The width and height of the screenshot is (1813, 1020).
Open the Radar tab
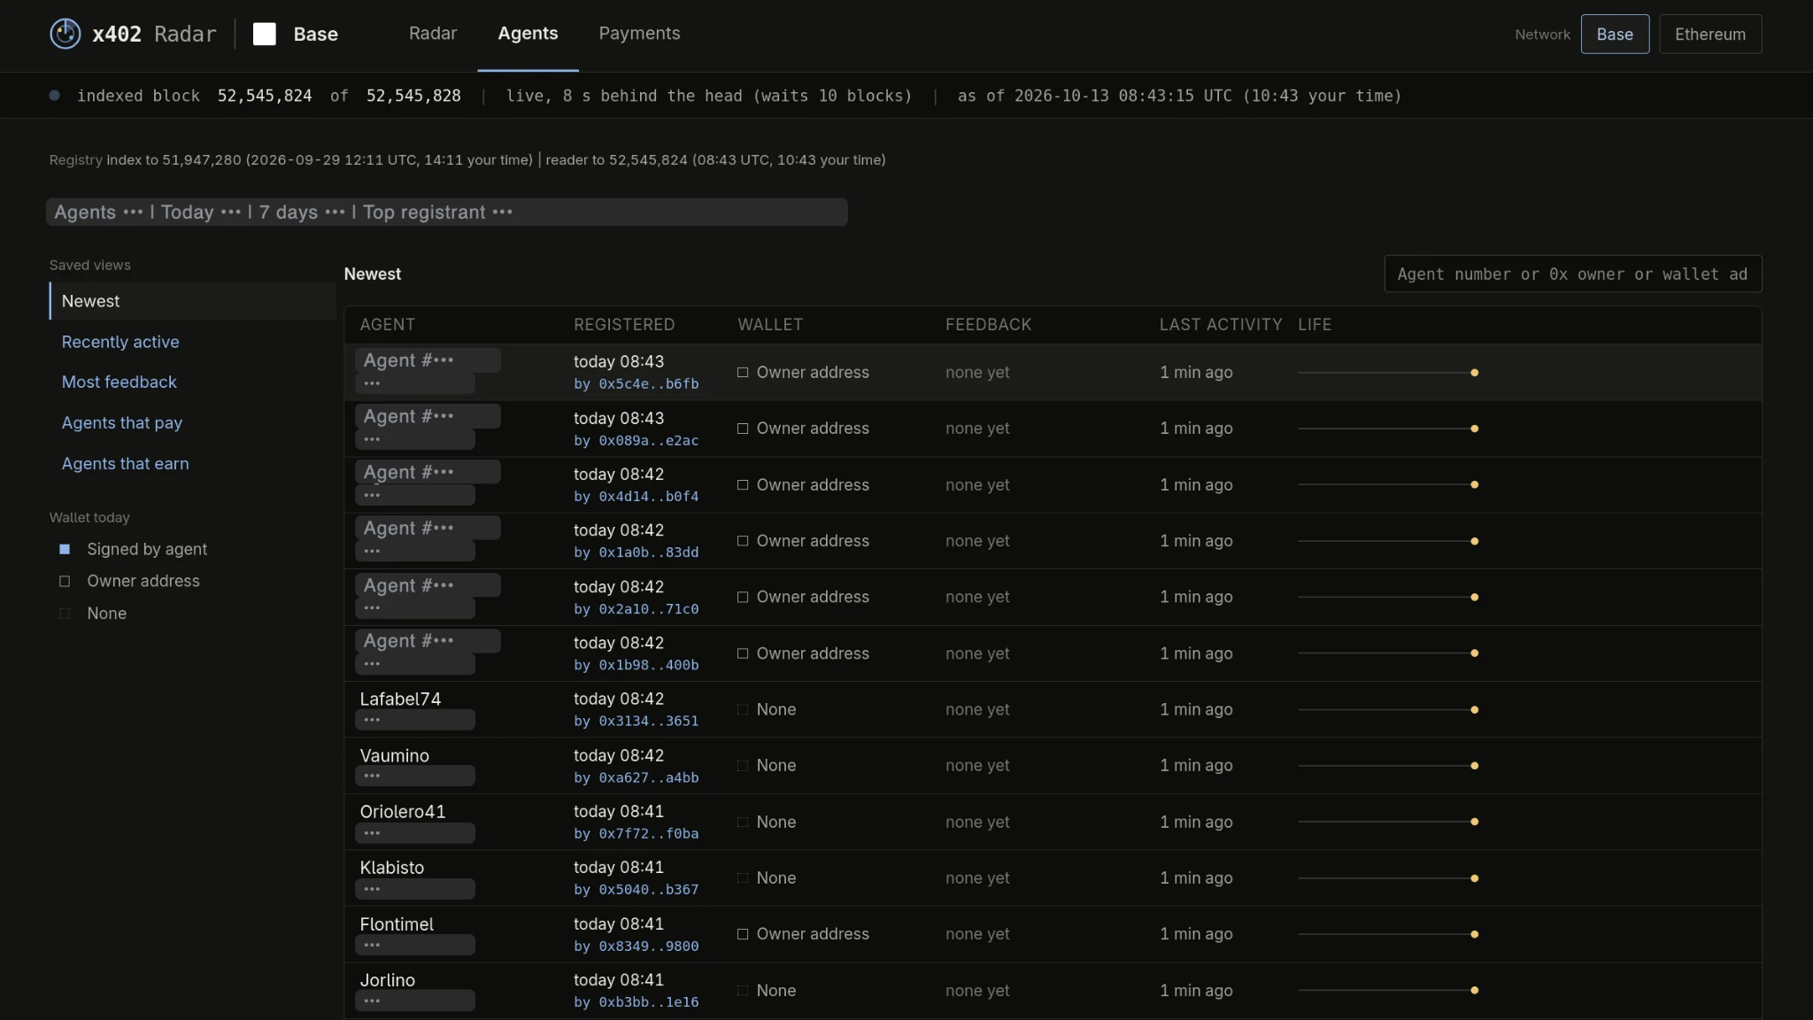coord(433,34)
